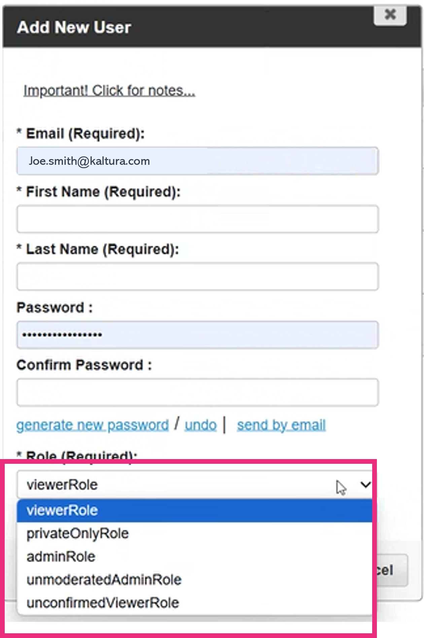The width and height of the screenshot is (424, 638).
Task: Click the 'Add New User' title bar
Action: click(212, 27)
